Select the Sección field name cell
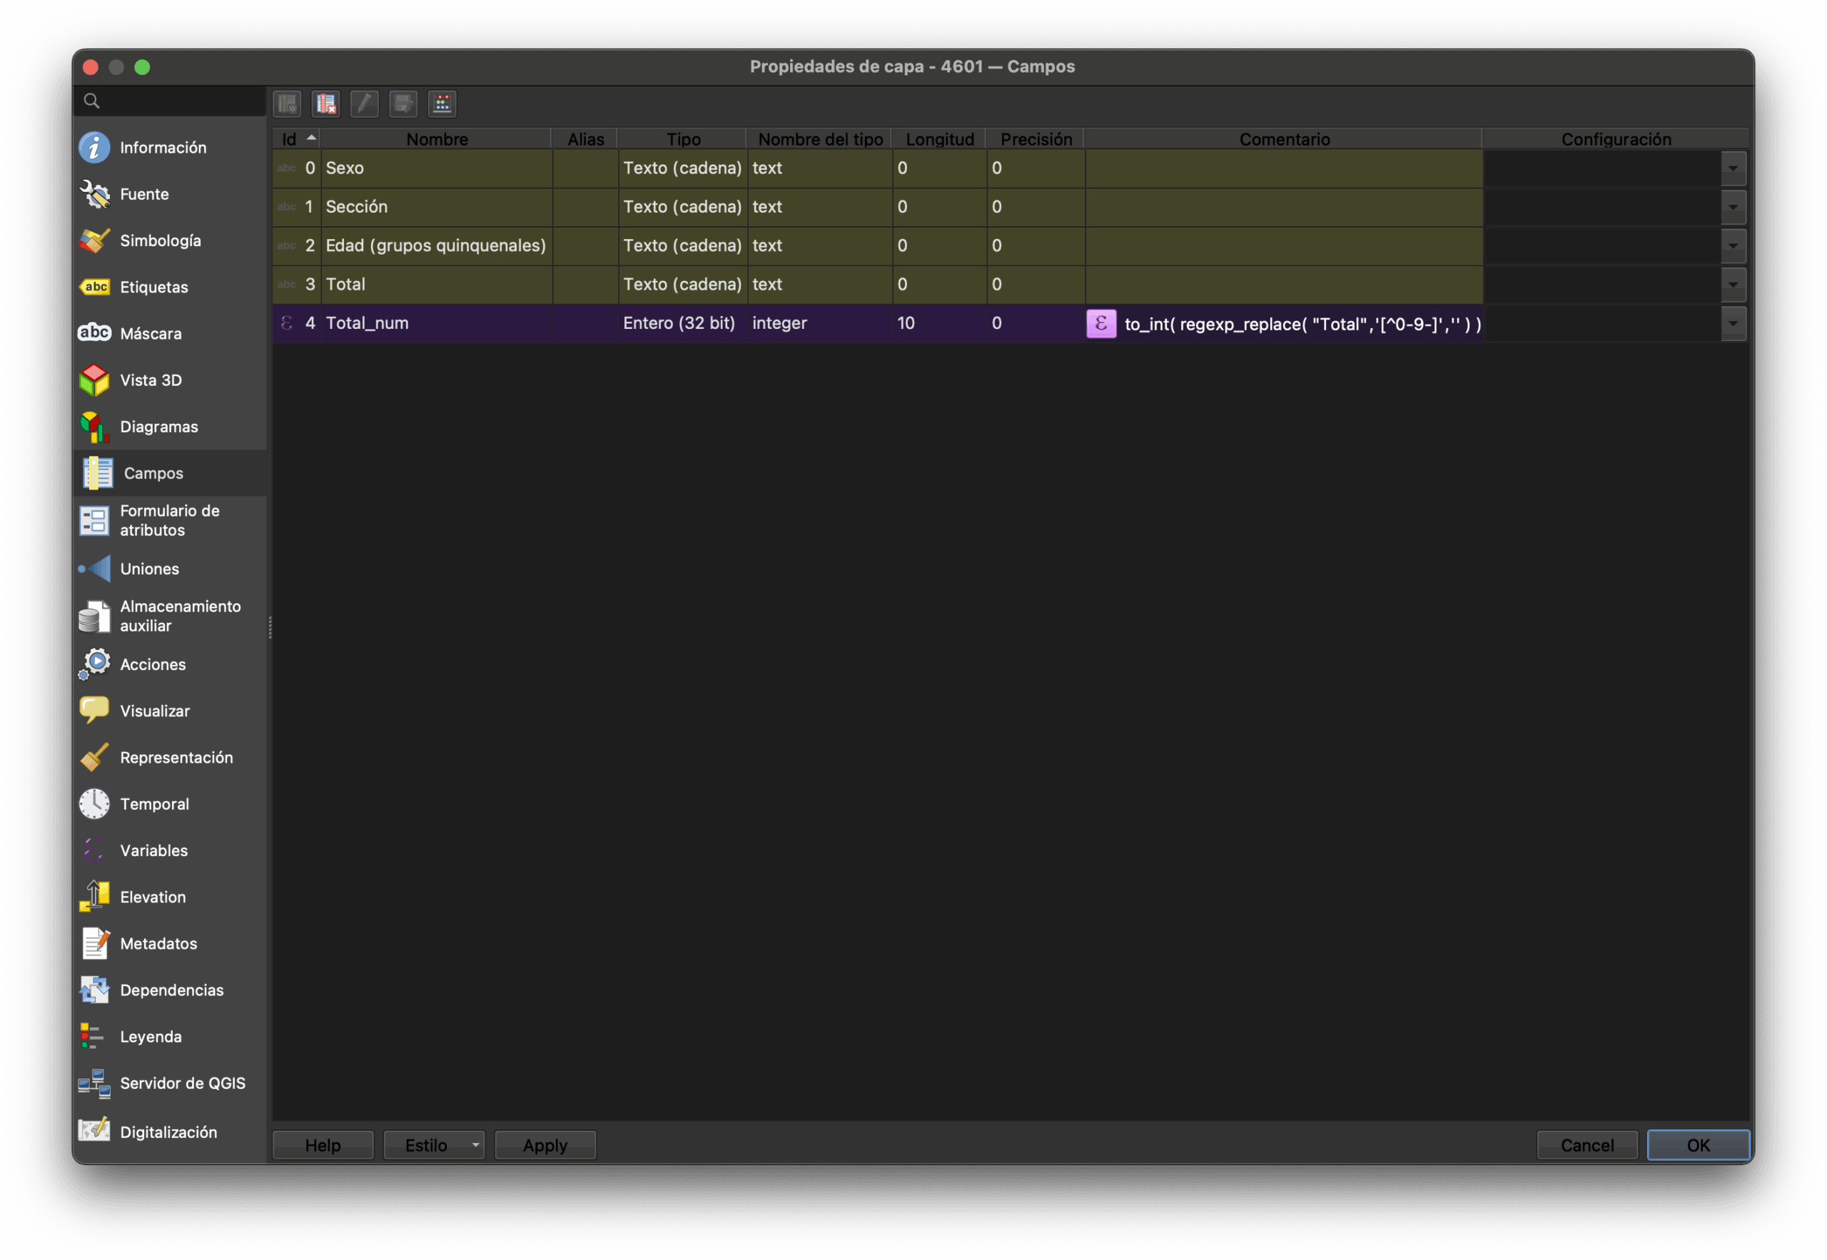Screen dimensions: 1827x1260 coord(437,207)
